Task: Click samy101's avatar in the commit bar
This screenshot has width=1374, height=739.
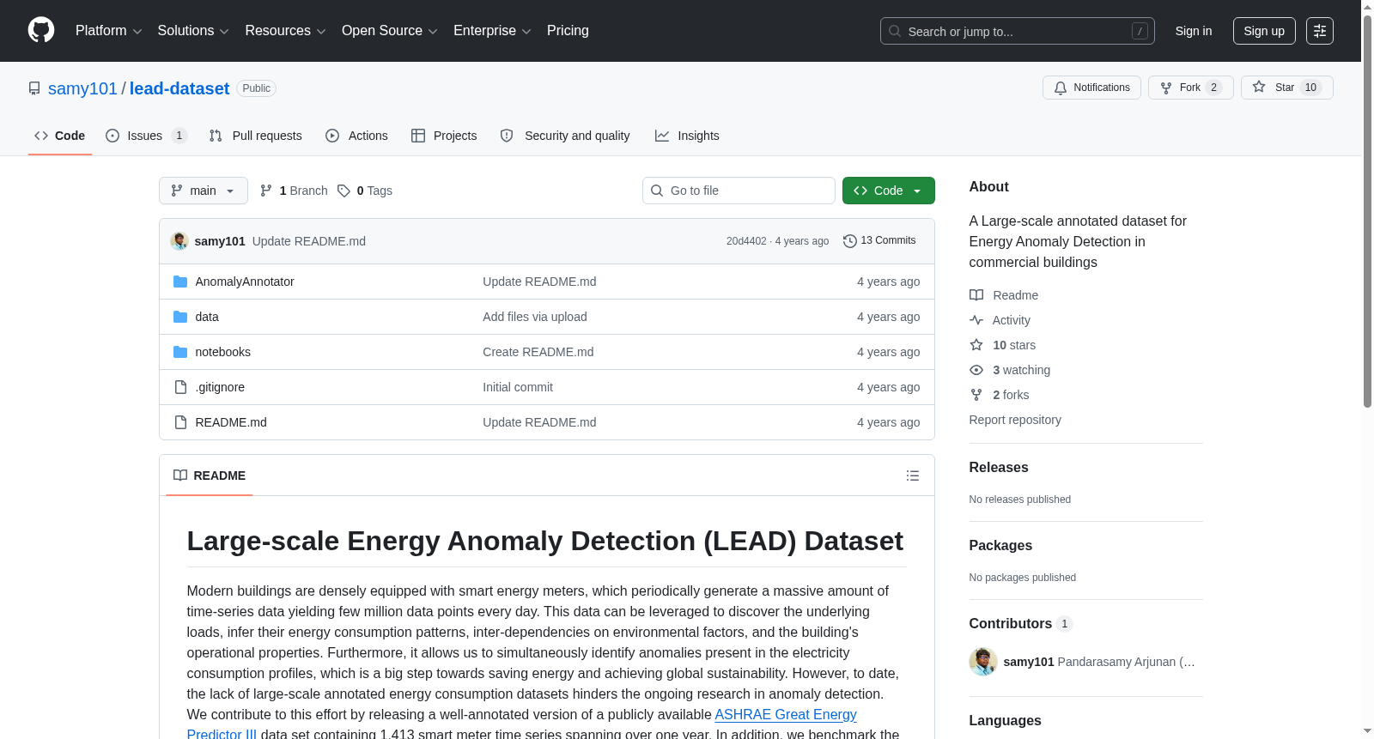Action: coord(179,241)
